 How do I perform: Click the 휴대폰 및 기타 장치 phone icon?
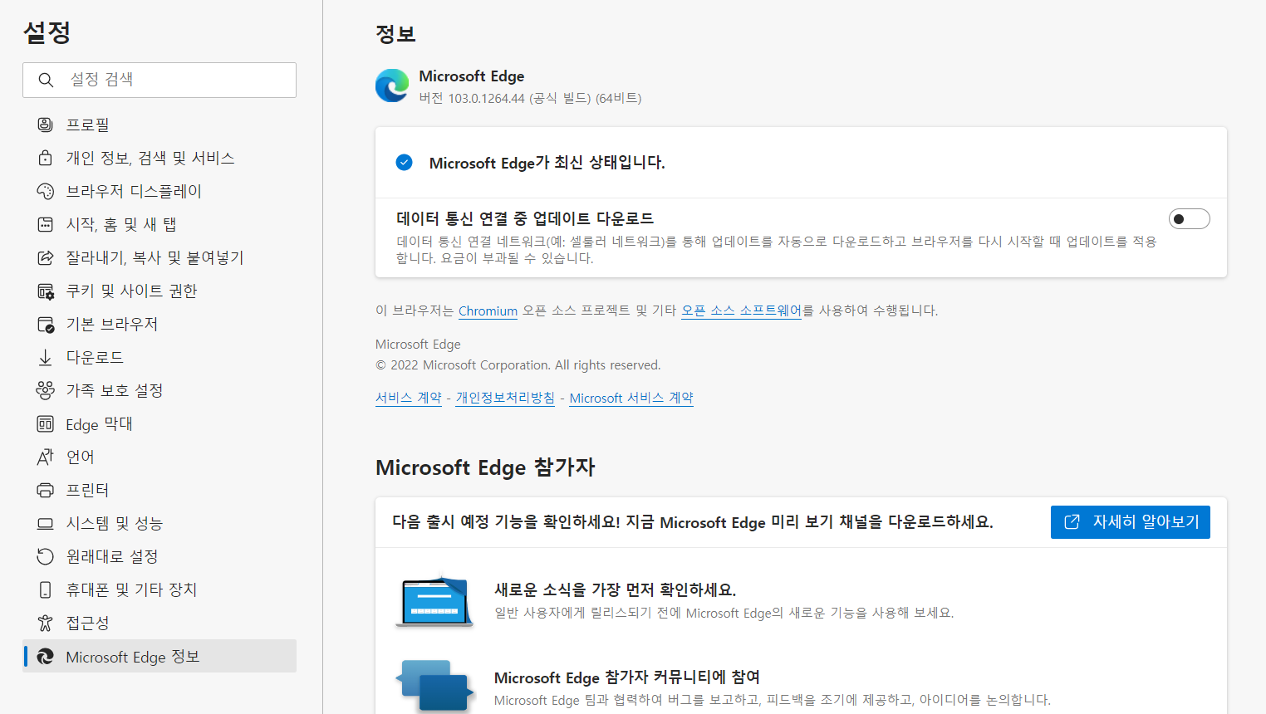[x=45, y=589]
